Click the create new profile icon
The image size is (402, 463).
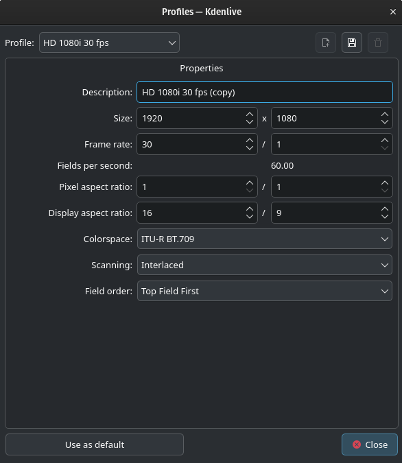coord(325,43)
